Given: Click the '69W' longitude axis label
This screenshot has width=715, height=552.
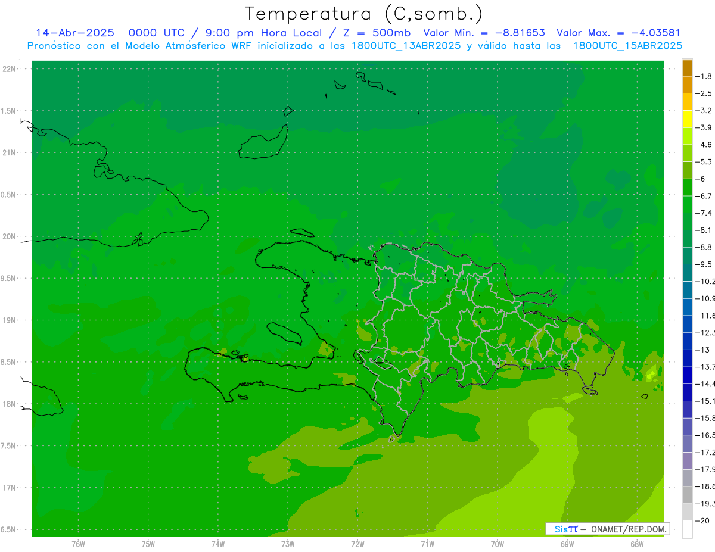Looking at the screenshot, I should pyautogui.click(x=567, y=544).
